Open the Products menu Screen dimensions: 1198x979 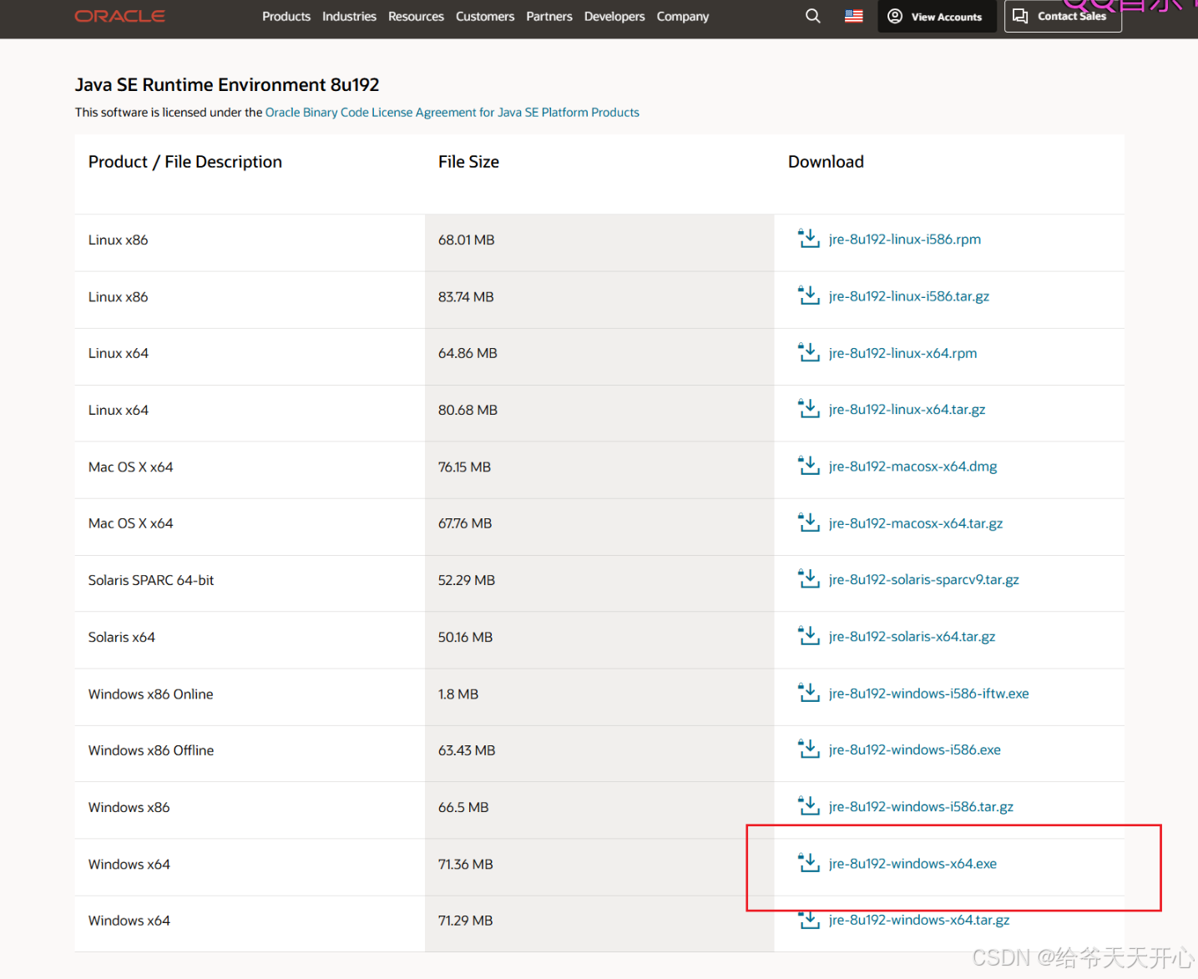286,16
